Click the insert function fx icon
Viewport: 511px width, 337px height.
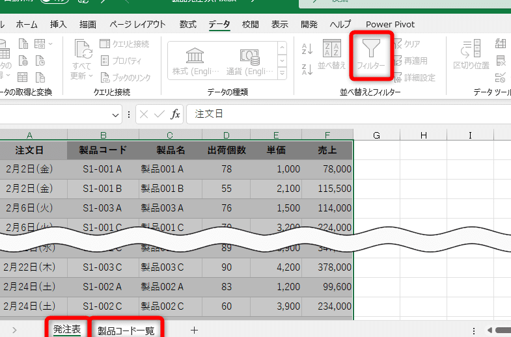(175, 114)
